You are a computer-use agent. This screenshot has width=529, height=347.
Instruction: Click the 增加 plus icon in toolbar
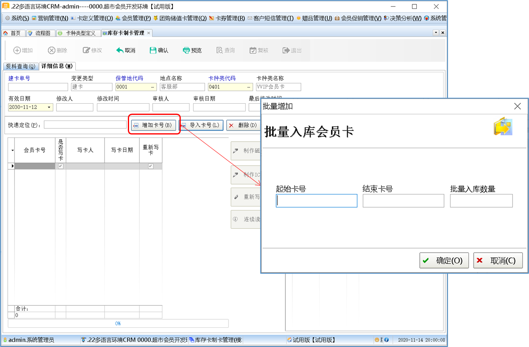(x=17, y=50)
